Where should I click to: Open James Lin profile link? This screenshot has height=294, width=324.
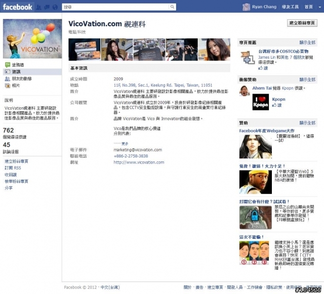point(267,57)
